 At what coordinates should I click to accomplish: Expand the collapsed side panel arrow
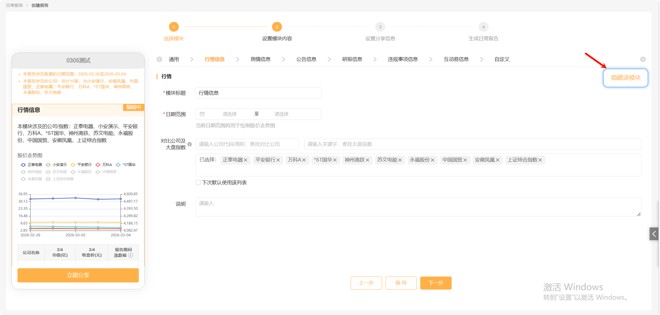pos(654,234)
